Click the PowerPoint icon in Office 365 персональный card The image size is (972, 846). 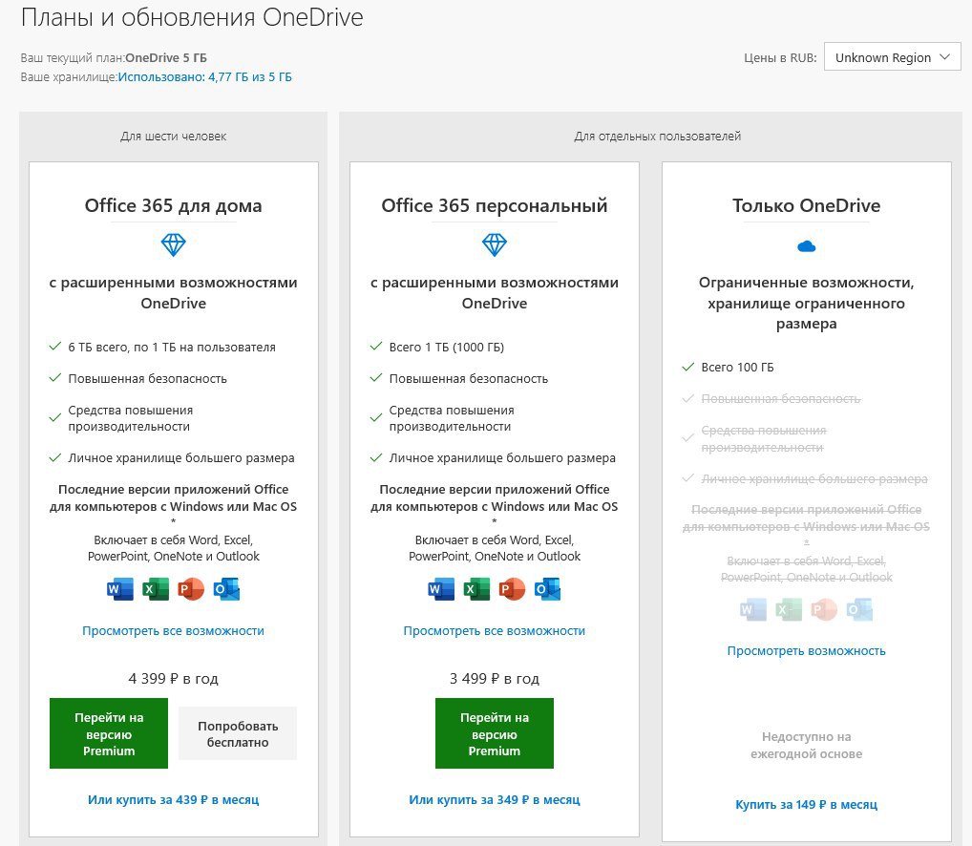(x=512, y=589)
